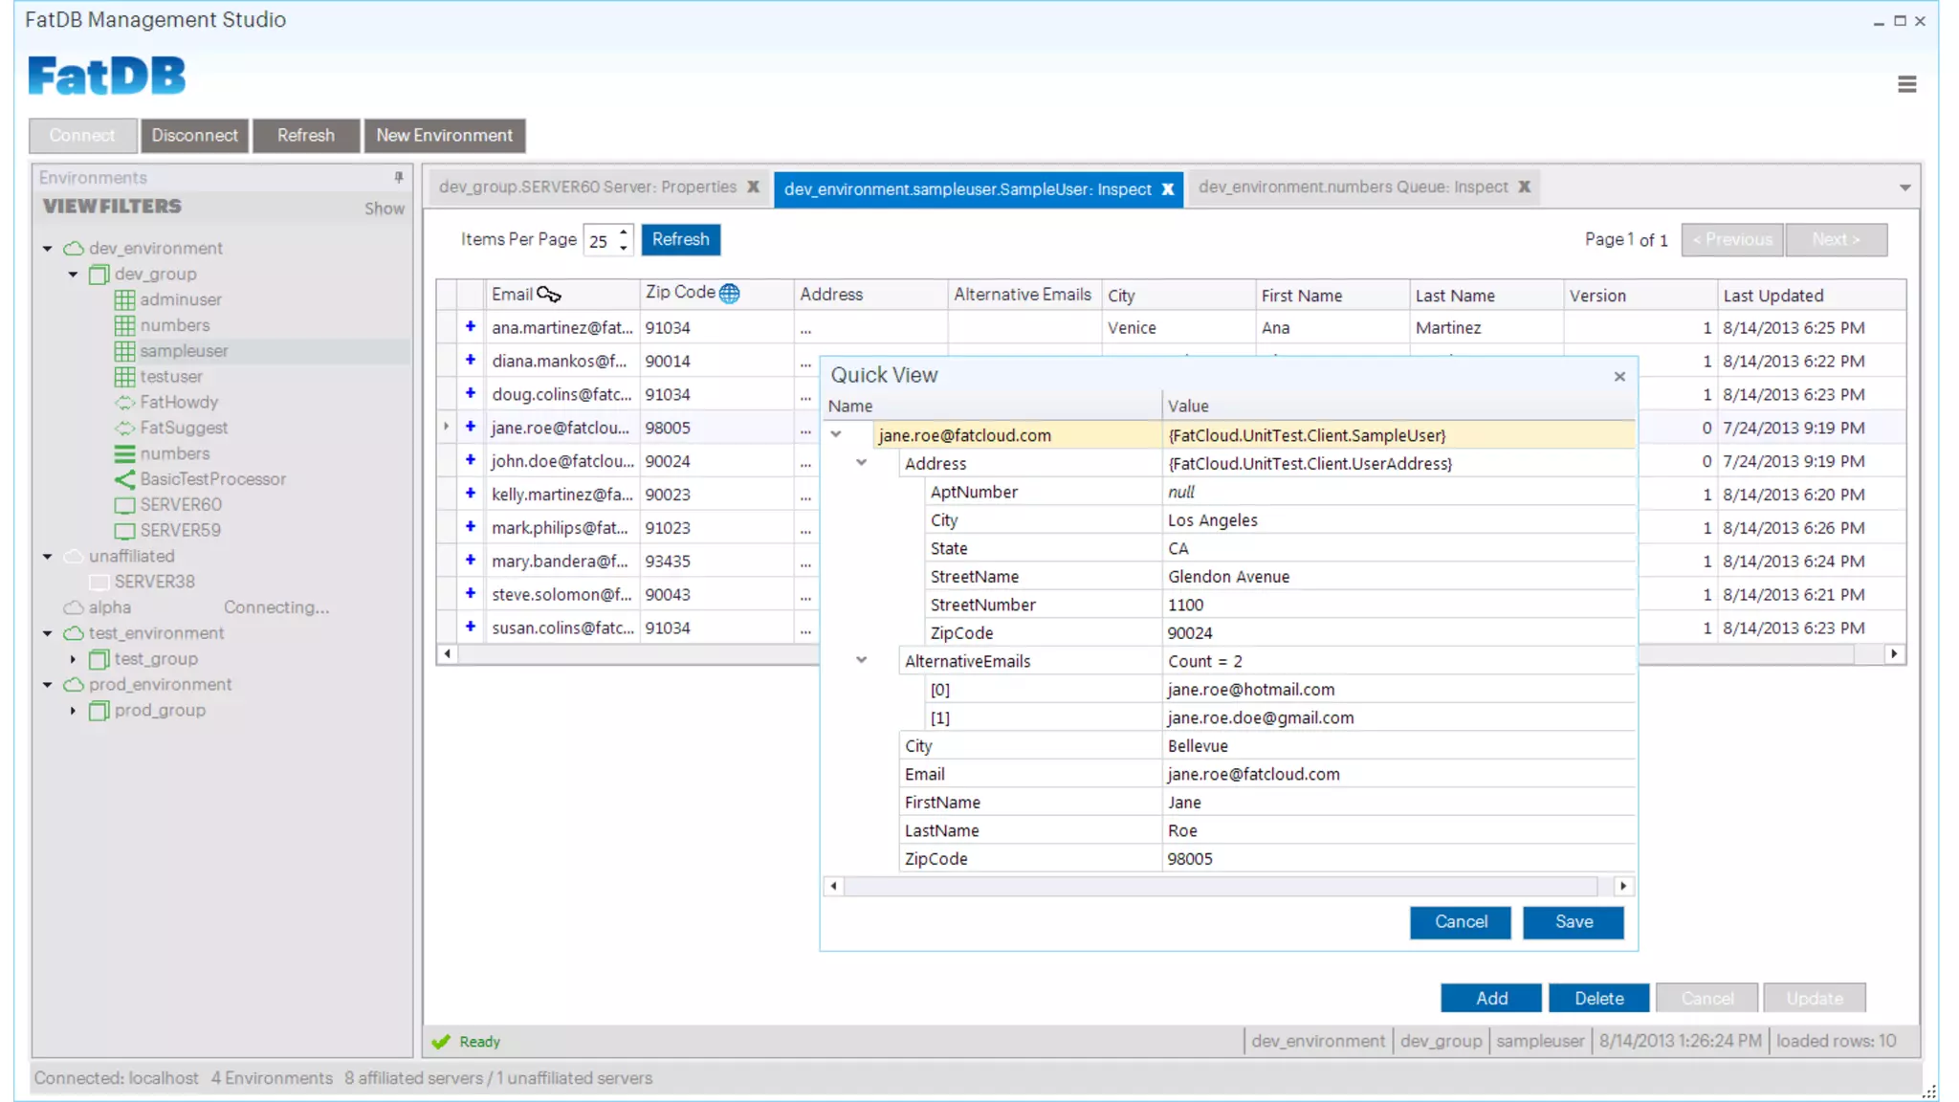
Task: Select the adminuser table icon
Action: 124,299
